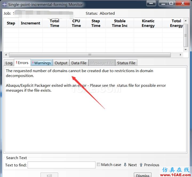192x177 pixels.
Task: Click the Total Time column header
Action: pos(54,23)
